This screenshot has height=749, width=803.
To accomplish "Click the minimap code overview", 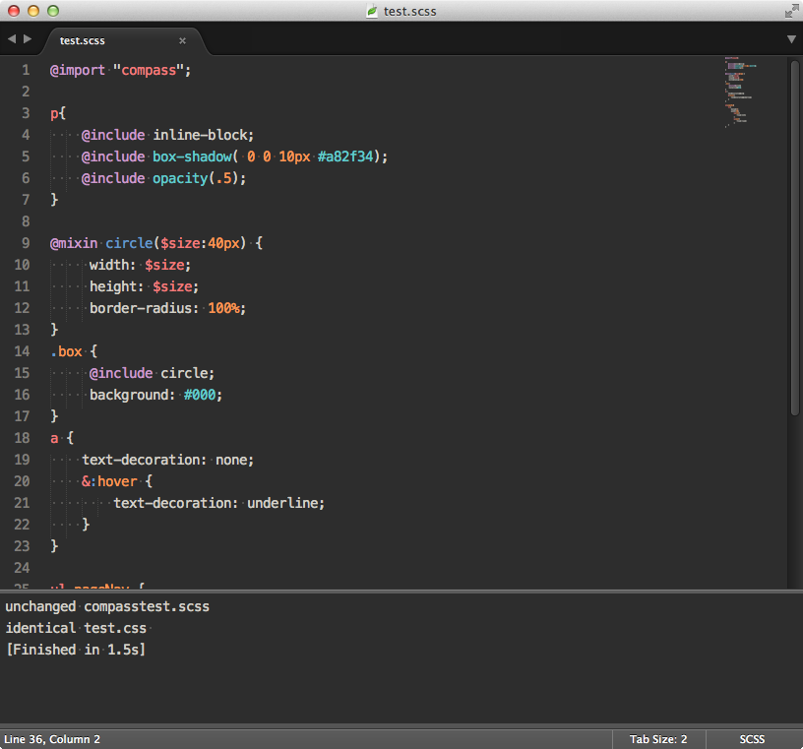I will [740, 92].
